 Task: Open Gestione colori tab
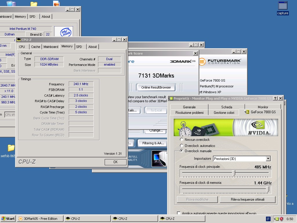tap(224, 112)
